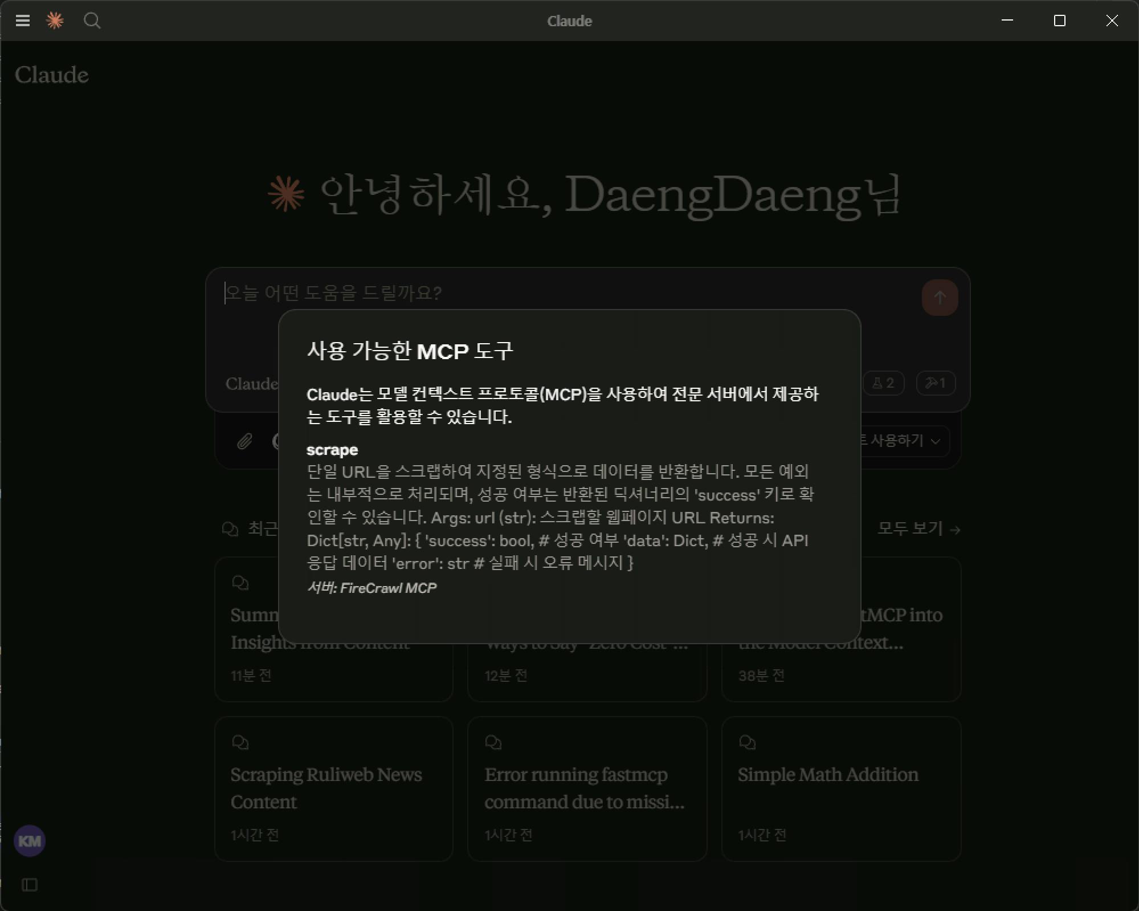The width and height of the screenshot is (1139, 911).
Task: Toggle the sidebar panel icon at bottom left
Action: tap(29, 884)
